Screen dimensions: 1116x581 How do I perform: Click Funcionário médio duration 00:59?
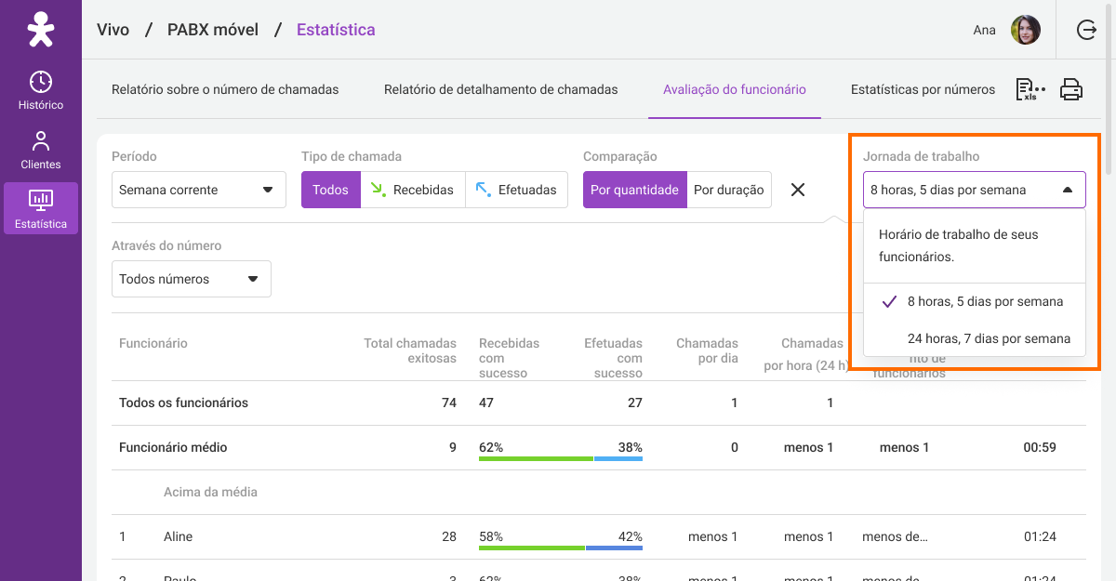pyautogui.click(x=1040, y=447)
